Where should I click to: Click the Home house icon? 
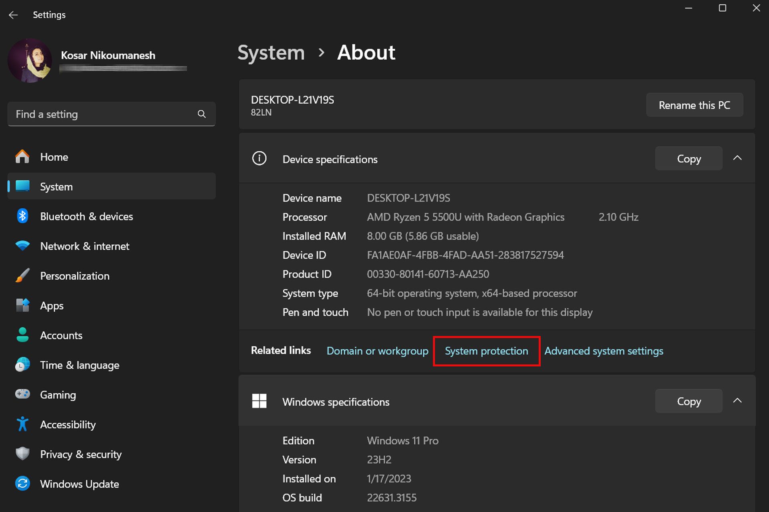tap(22, 156)
